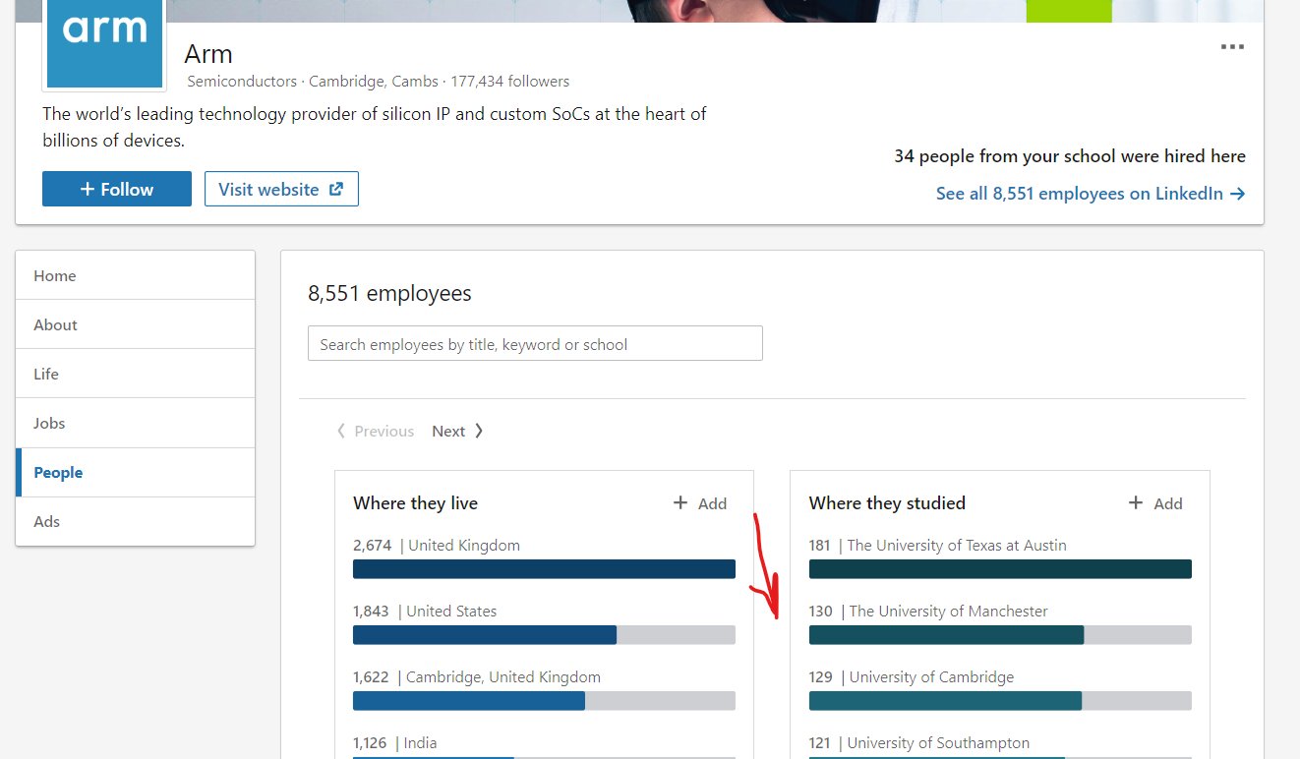
Task: Select the Cambridge, United Kingdom bar
Action: coord(544,701)
